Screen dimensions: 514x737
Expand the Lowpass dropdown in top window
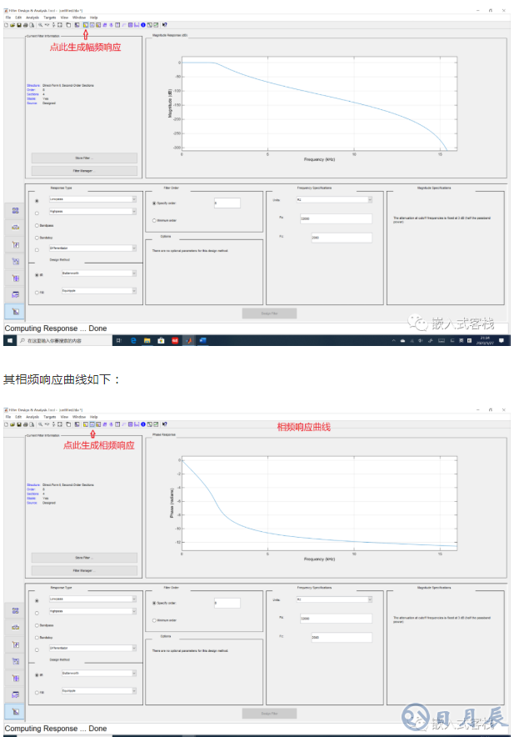[x=135, y=200]
